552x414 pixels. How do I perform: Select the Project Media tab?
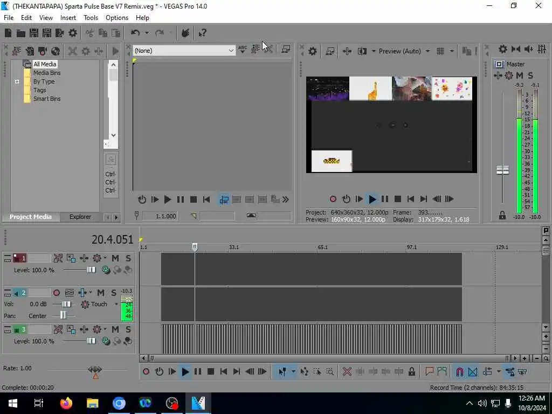(30, 217)
